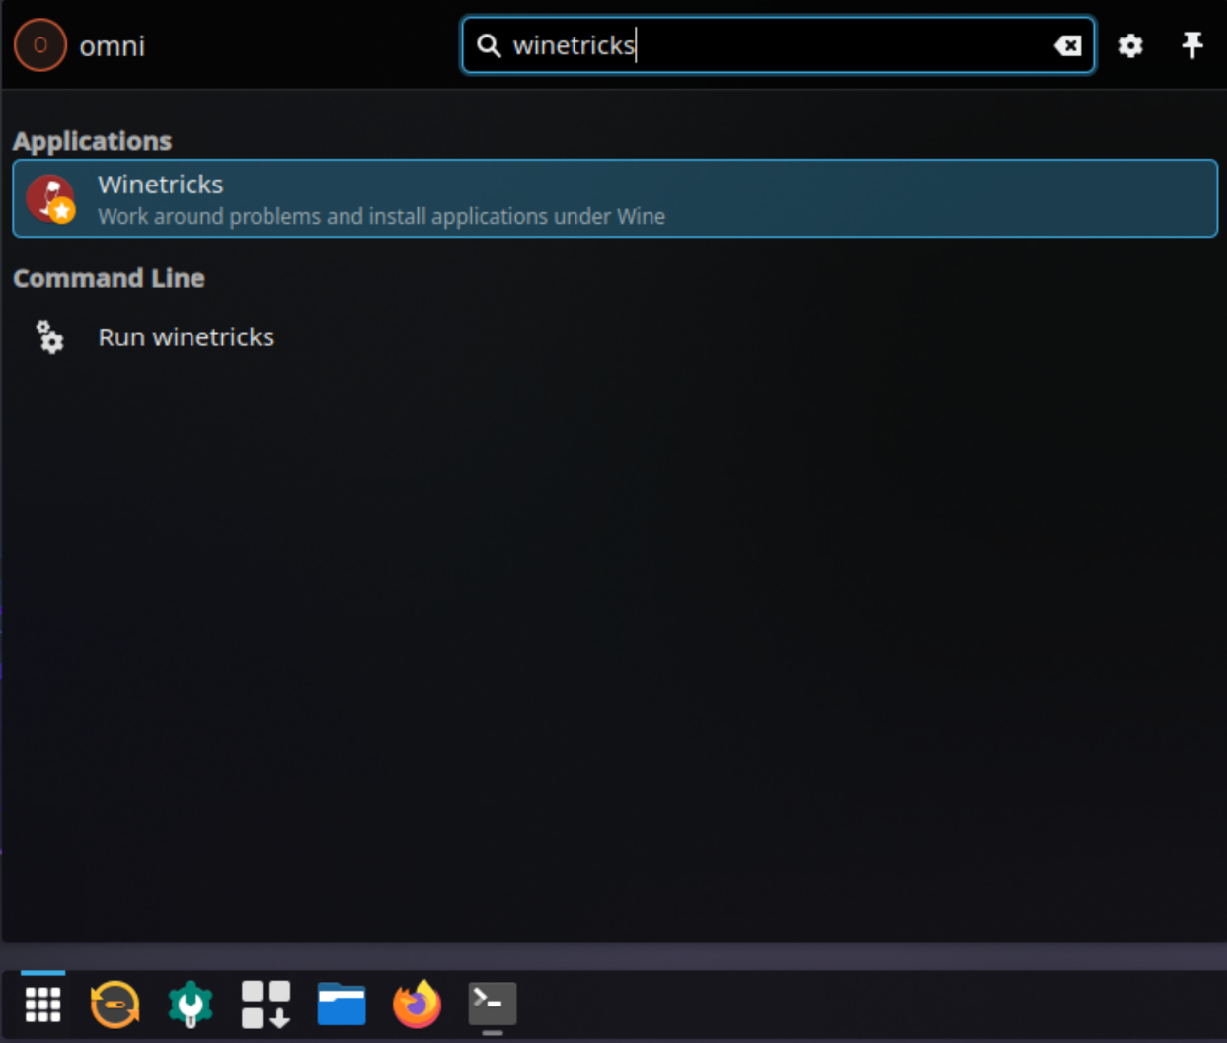
Task: Open the blue file manager icon
Action: click(x=342, y=1005)
